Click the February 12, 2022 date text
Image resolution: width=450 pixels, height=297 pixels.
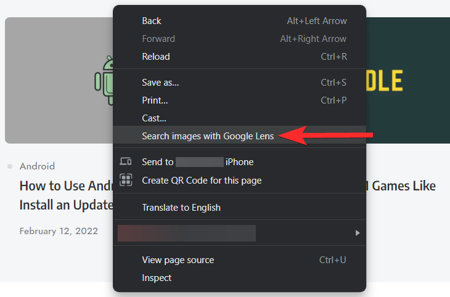click(x=59, y=231)
